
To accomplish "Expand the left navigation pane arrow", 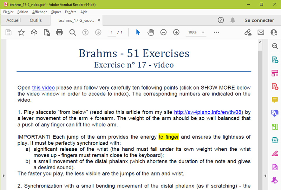I will click(x=3, y=175).
